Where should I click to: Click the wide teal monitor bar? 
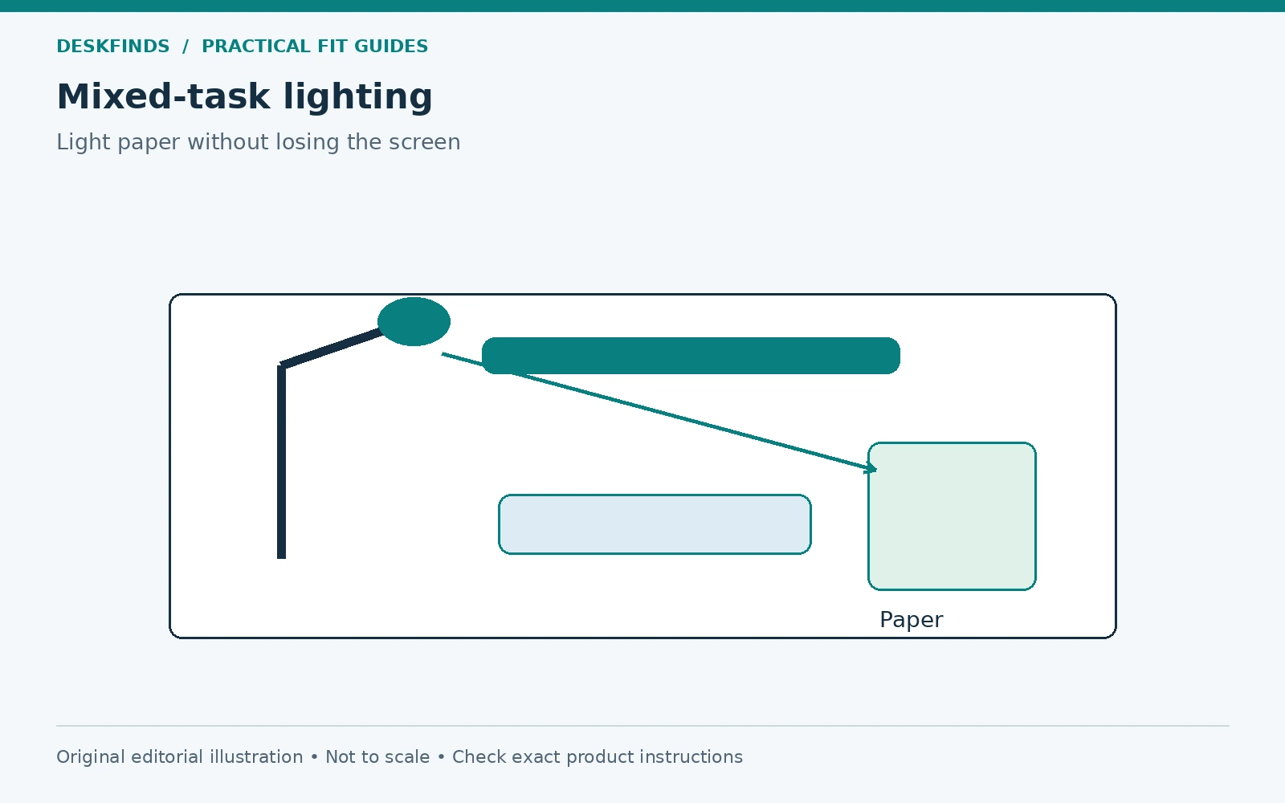click(x=691, y=356)
